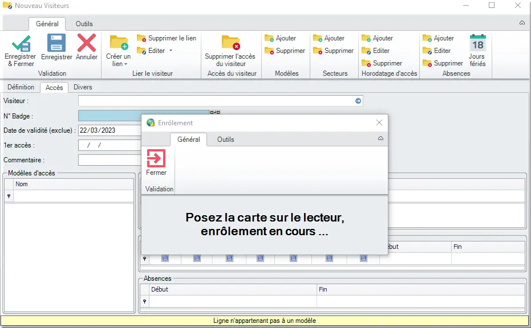Open the Editer dropdown in Lier le visiteur

(x=171, y=50)
